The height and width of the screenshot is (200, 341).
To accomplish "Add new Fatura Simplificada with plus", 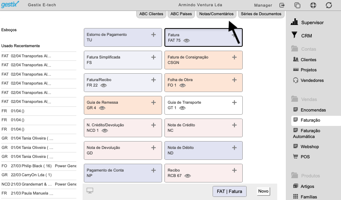I will pyautogui.click(x=153, y=57).
